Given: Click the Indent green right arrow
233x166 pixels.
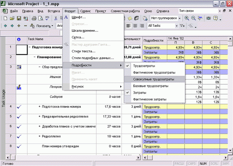Looking at the screenshot, I should 12,26.
